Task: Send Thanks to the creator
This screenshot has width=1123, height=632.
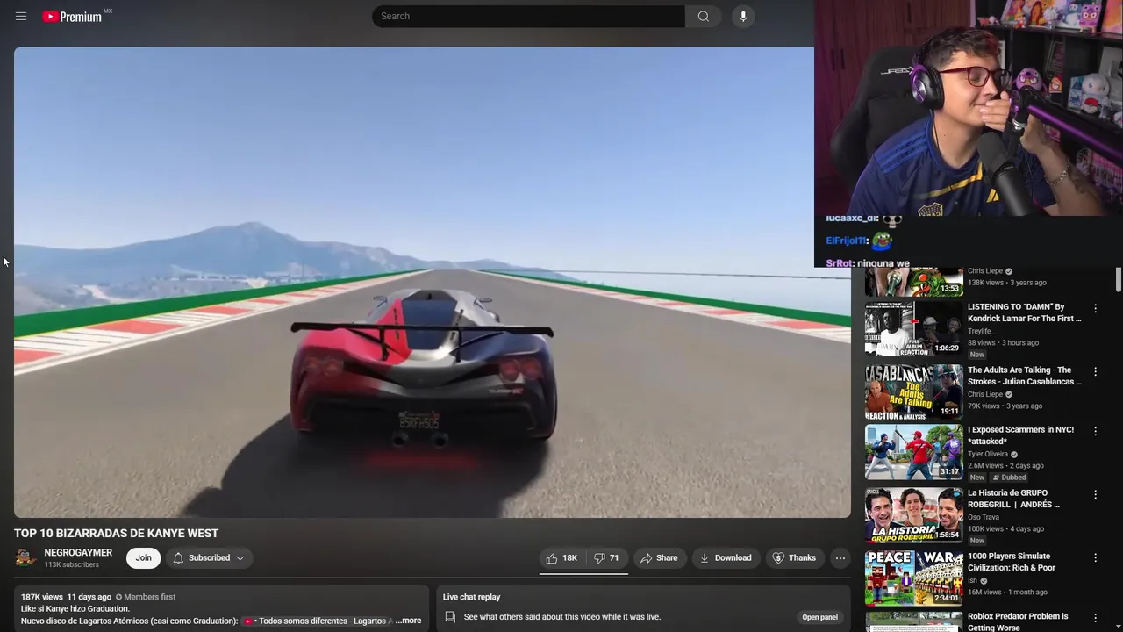Action: pos(794,557)
